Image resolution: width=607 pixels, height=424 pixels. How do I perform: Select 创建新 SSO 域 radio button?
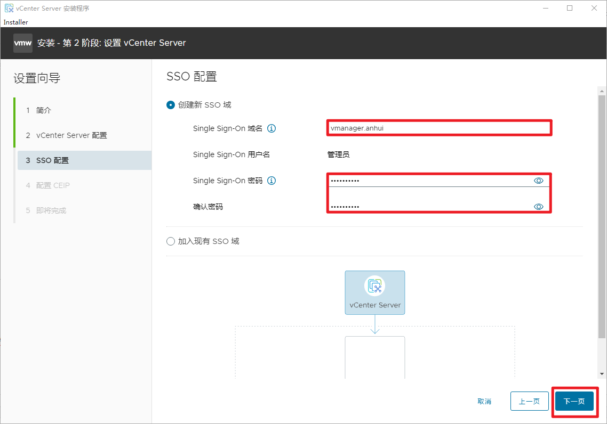tap(171, 105)
